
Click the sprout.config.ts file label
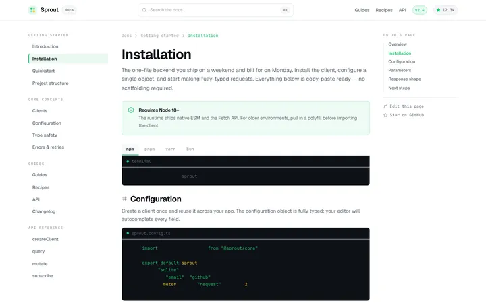click(x=151, y=234)
